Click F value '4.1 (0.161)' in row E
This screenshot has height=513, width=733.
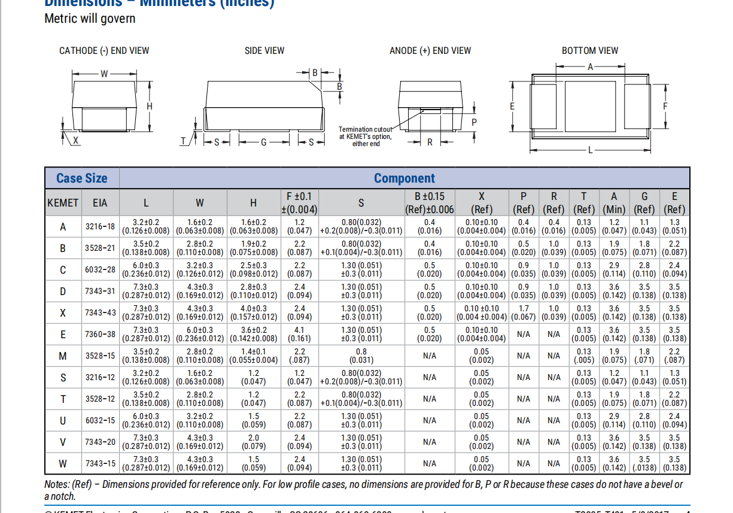click(x=299, y=335)
